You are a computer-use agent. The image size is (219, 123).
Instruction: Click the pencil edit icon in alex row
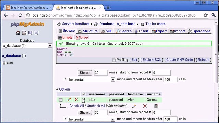pos(69,100)
